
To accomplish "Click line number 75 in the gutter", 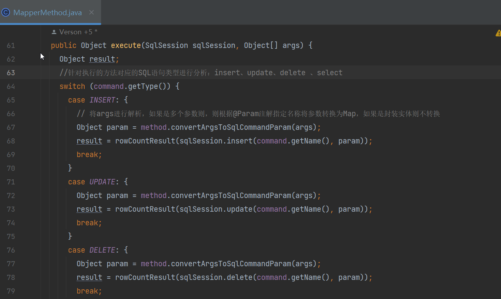I will (x=11, y=237).
